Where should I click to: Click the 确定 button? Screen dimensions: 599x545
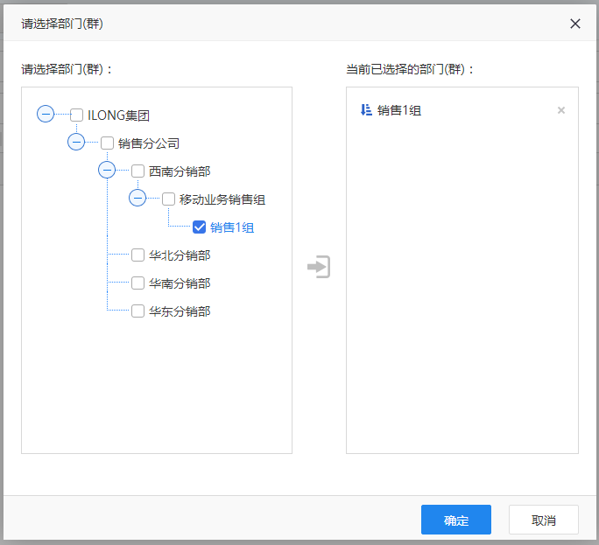click(456, 520)
